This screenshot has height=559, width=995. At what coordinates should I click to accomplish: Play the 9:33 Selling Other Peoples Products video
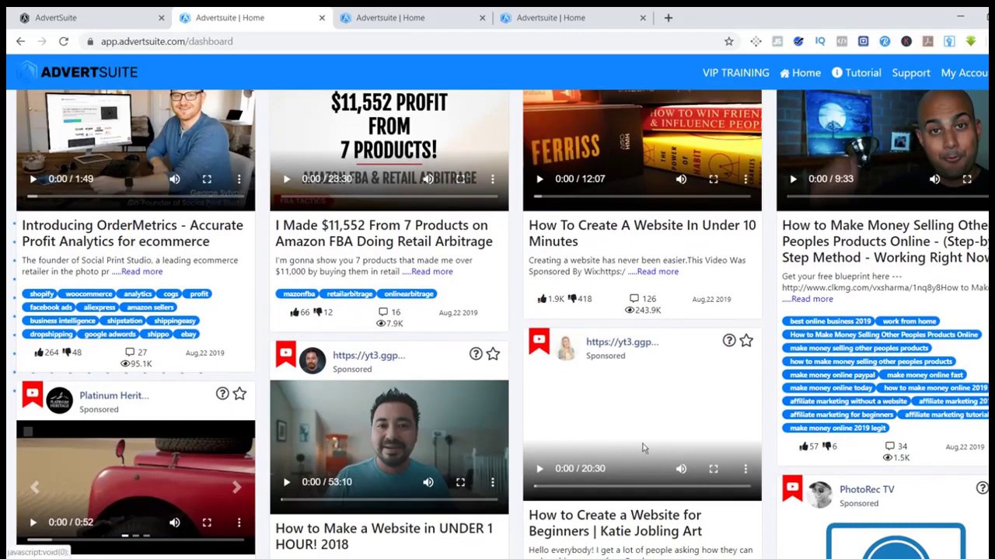point(793,179)
